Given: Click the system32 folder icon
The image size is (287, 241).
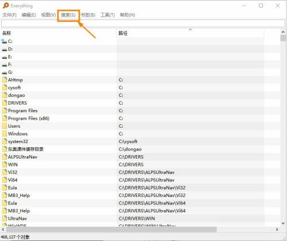Looking at the screenshot, I should 5,141.
